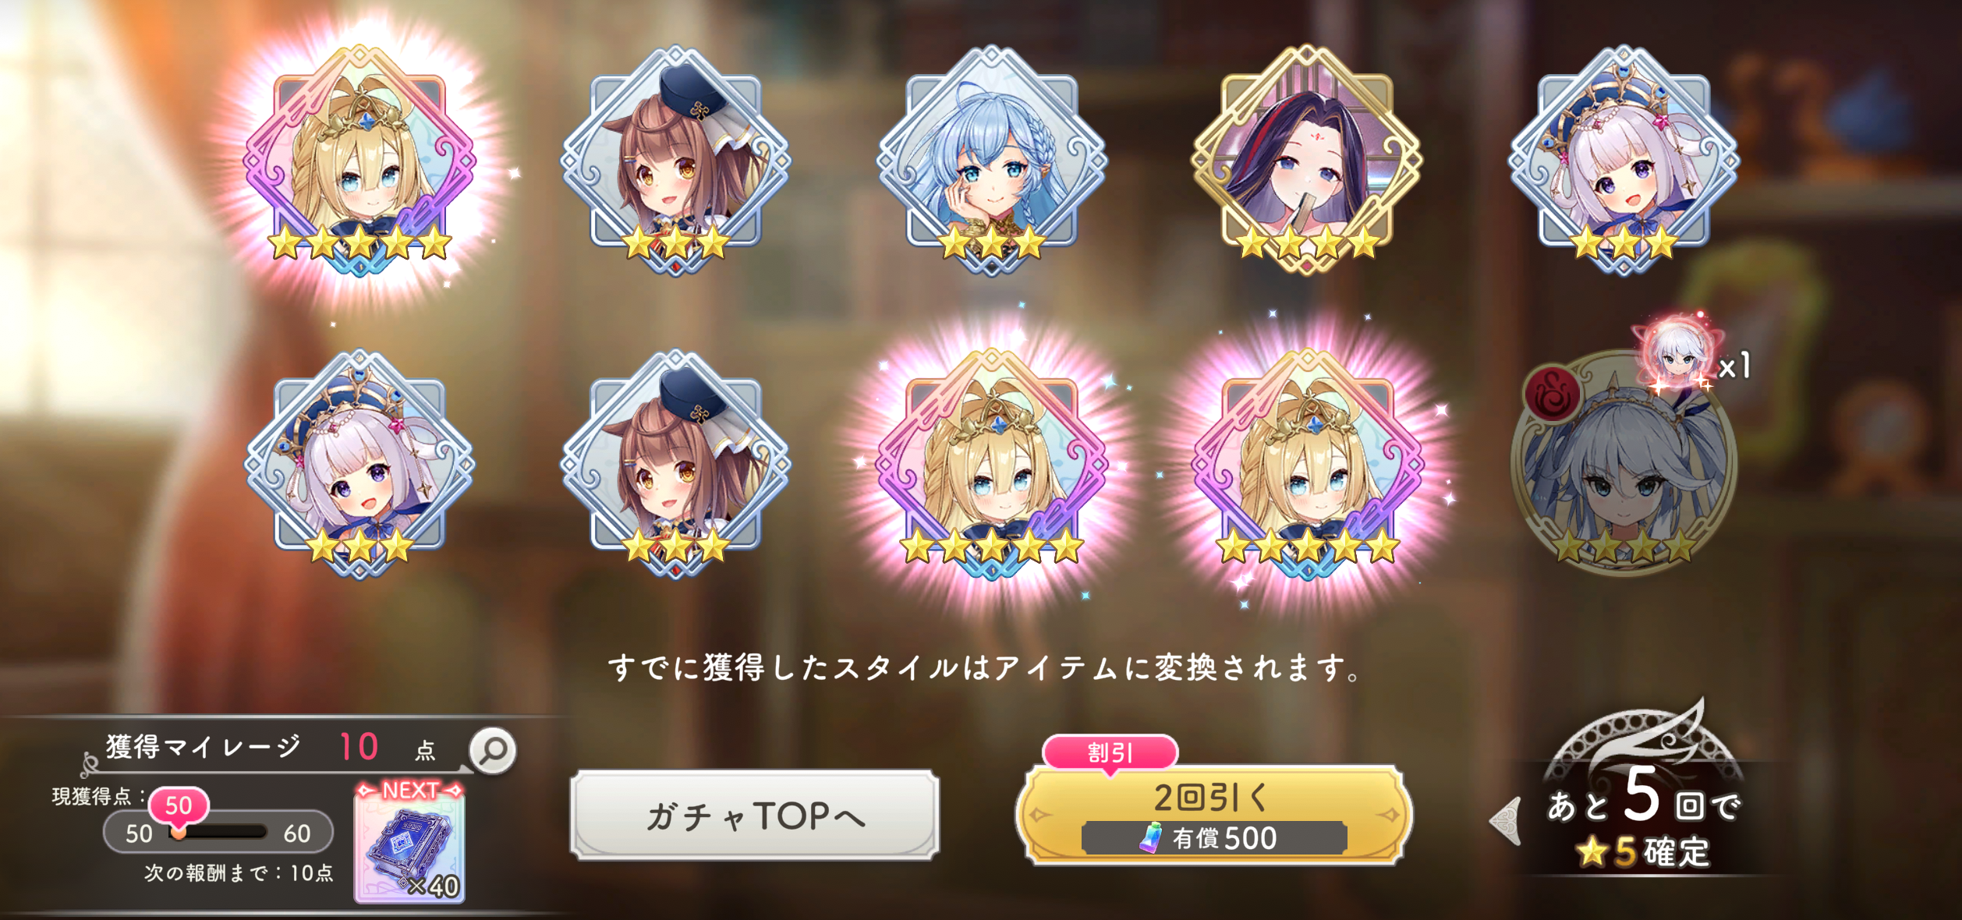Select the first bottom-row 5-star blonde character
The image size is (1962, 920).
tap(991, 464)
